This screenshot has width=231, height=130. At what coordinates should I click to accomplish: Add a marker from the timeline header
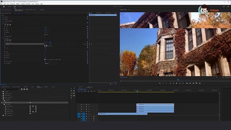point(88,91)
